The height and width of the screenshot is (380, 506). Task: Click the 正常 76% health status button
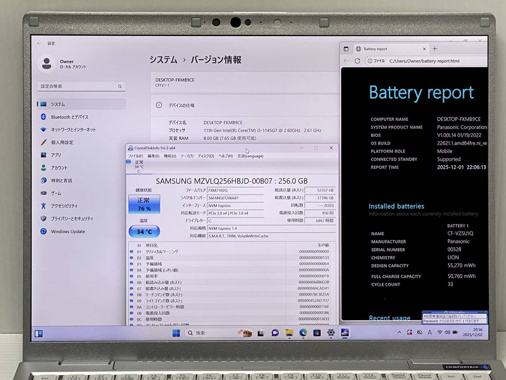[144, 204]
